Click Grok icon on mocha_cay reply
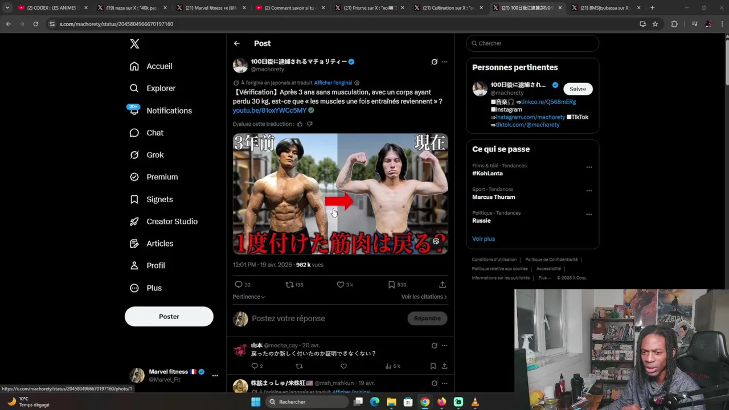 click(x=434, y=346)
